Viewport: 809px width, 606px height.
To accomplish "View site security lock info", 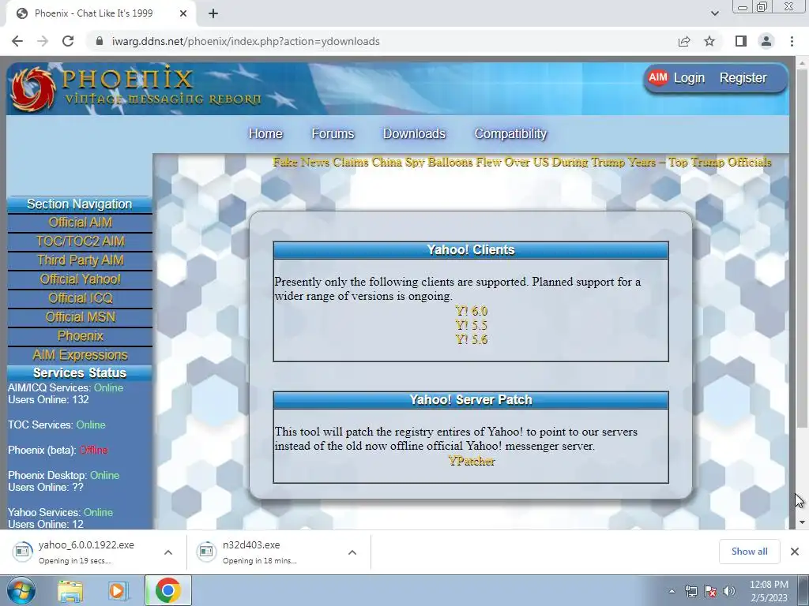I will pyautogui.click(x=100, y=41).
